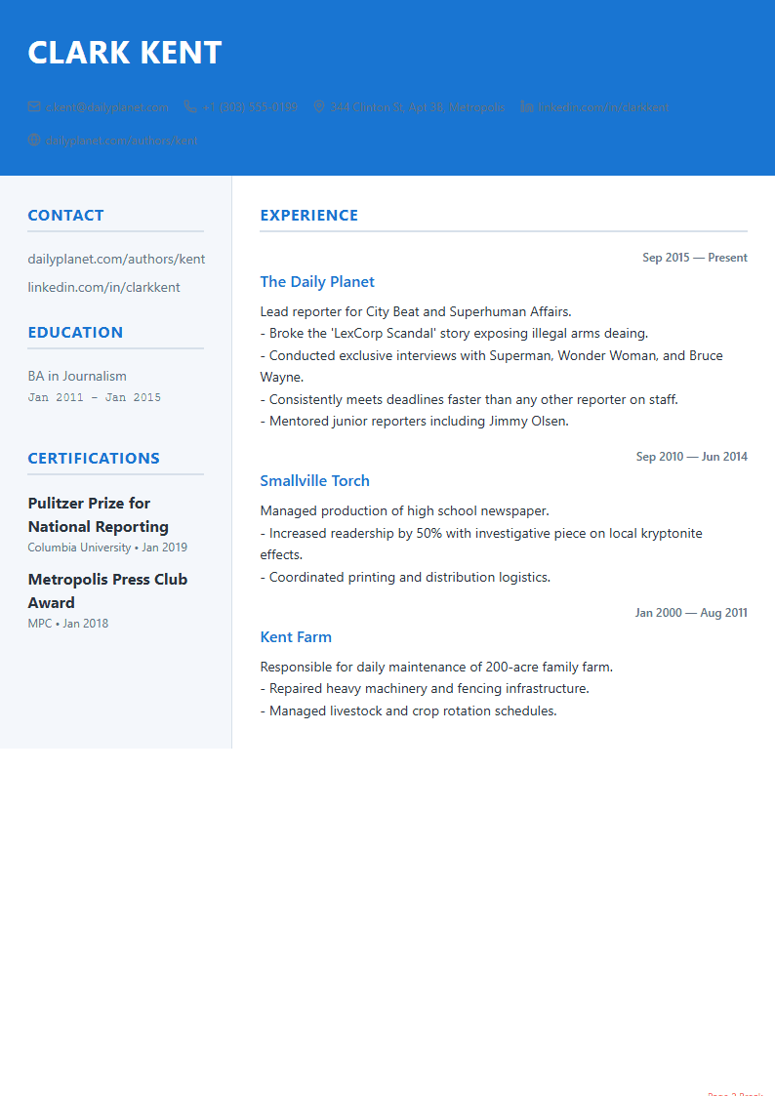Click the phone number in header
The height and width of the screenshot is (1096, 775).
250,106
